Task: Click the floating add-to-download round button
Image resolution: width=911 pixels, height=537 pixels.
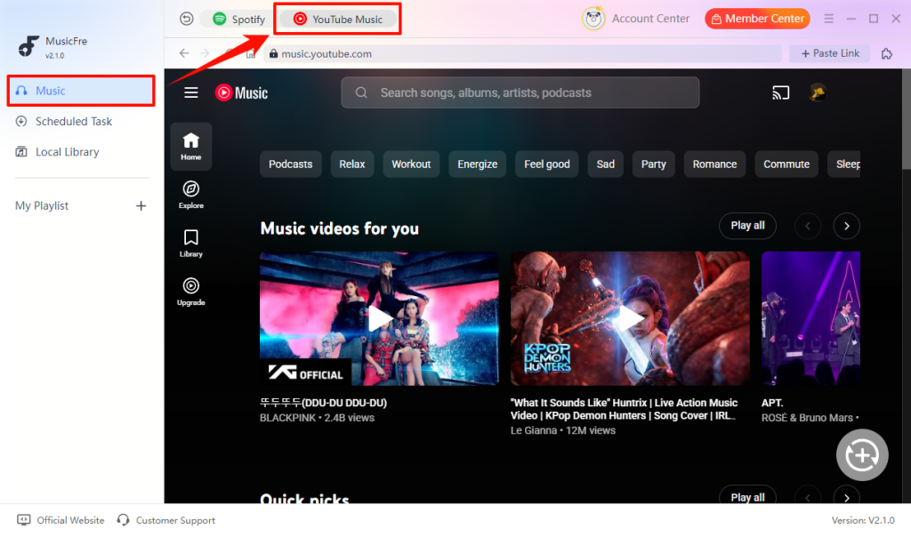Action: [x=861, y=455]
